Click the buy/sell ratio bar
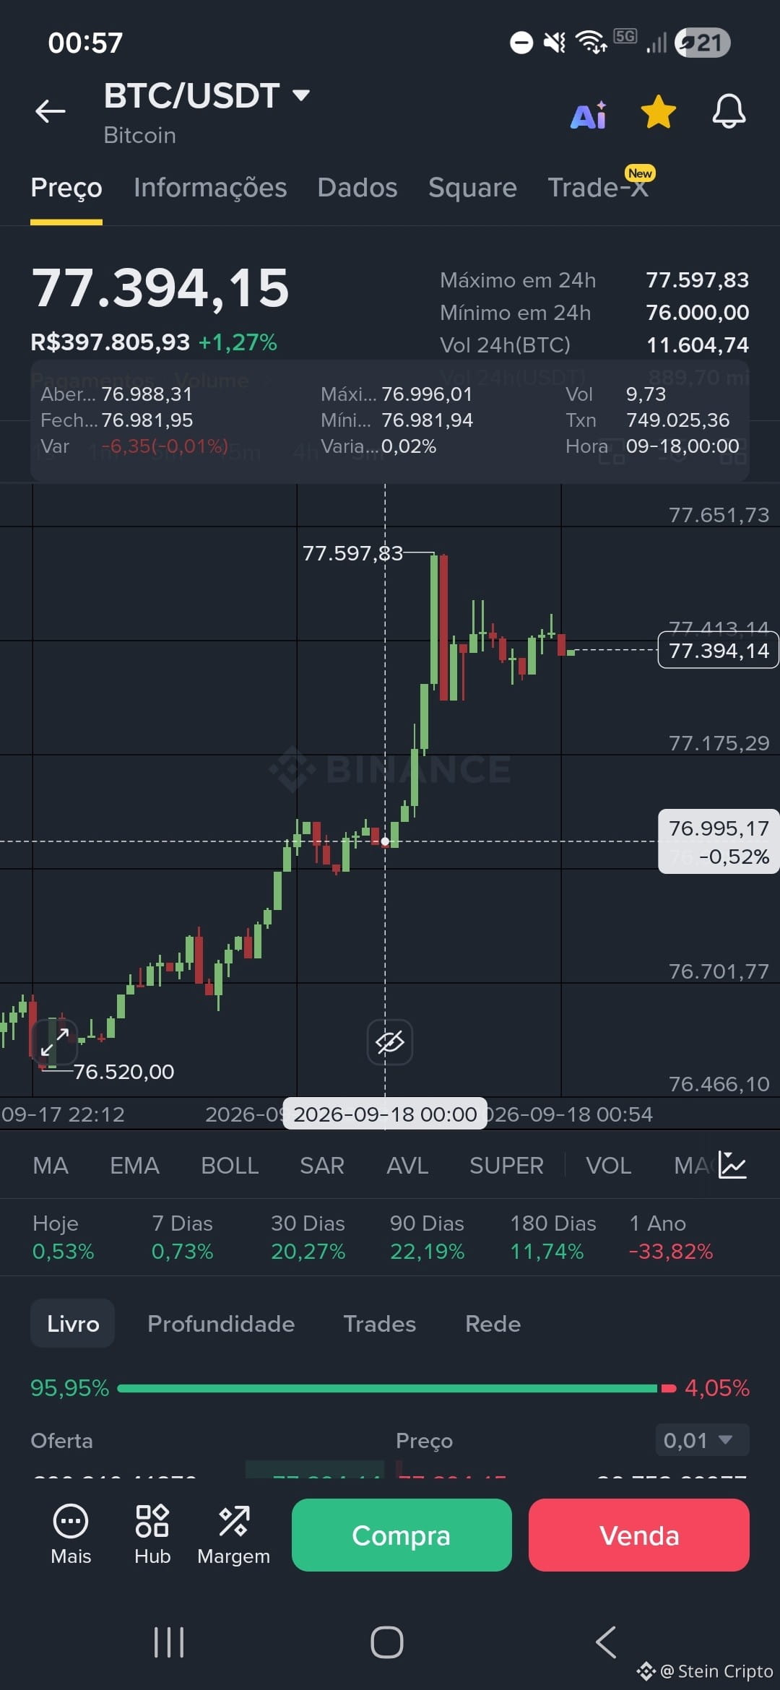Image resolution: width=780 pixels, height=1690 pixels. coord(396,1388)
